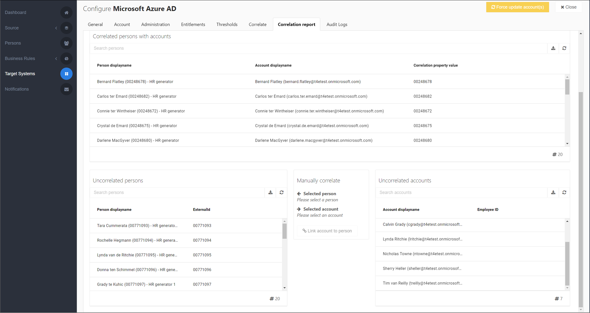Image resolution: width=590 pixels, height=313 pixels.
Task: Open Persons in the sidebar
Action: (13, 43)
